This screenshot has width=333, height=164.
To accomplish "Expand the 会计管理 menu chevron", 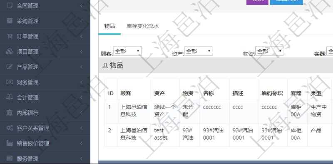I will [81, 97].
